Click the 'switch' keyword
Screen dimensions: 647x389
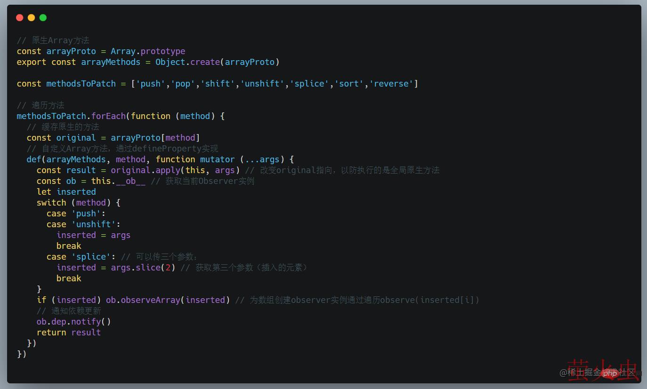pos(51,203)
